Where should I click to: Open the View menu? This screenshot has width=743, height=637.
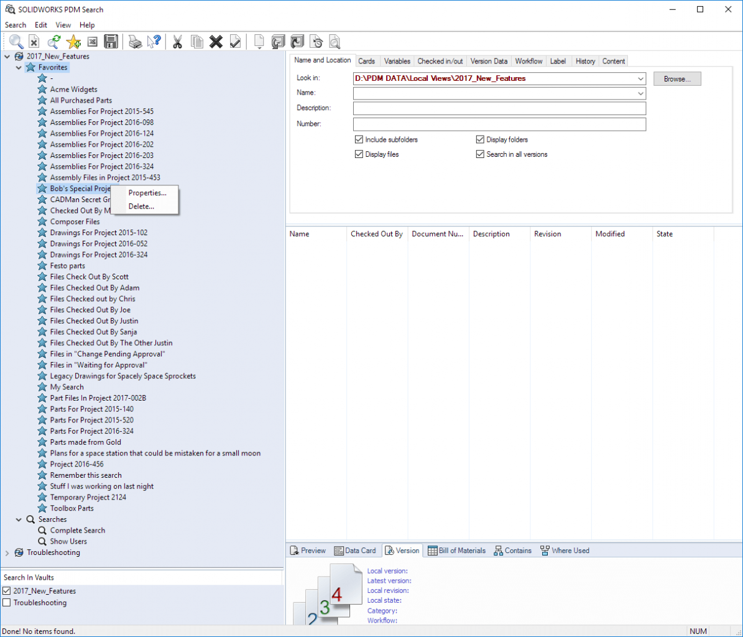63,25
